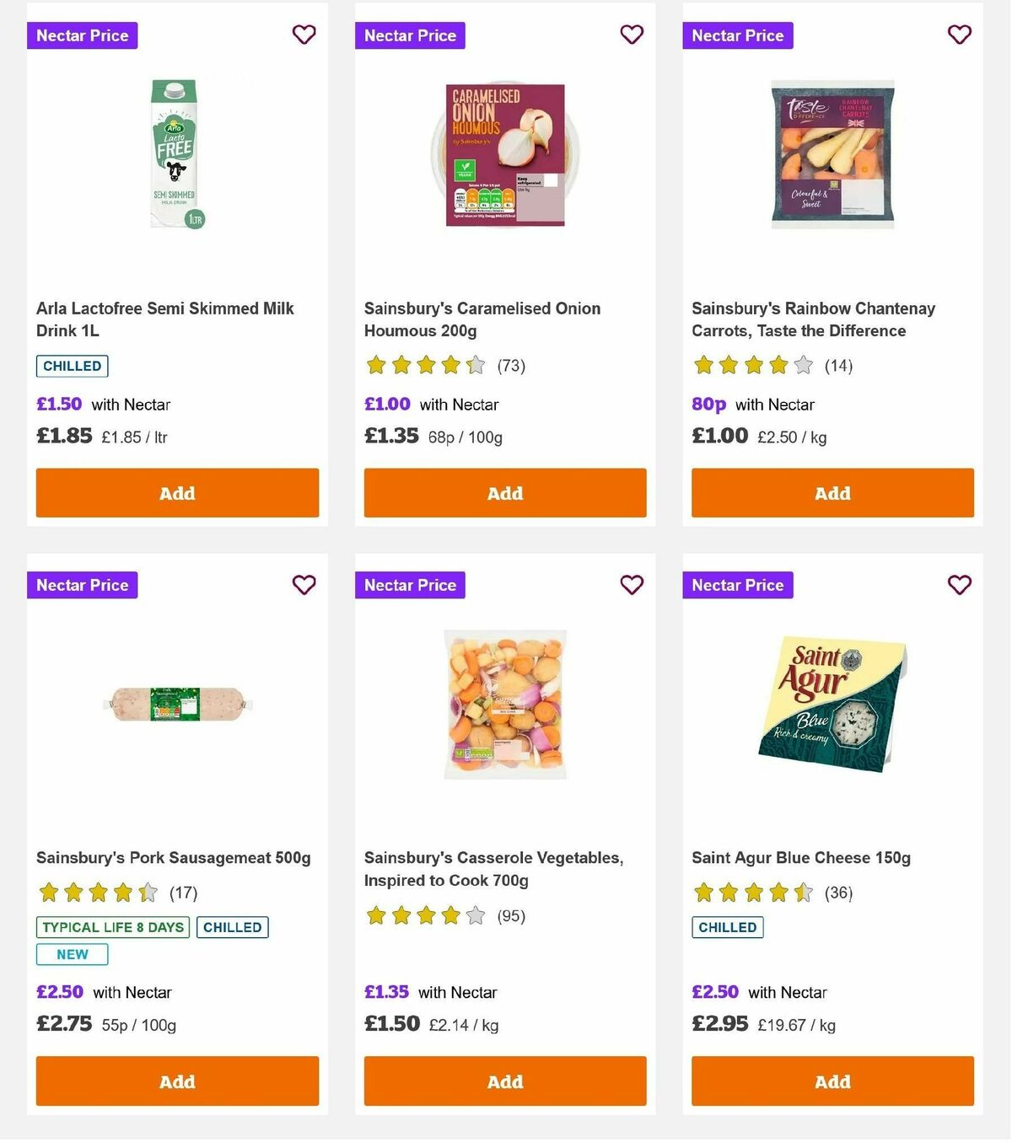Favourite the Casserole Vegetables product
Screen dimensions: 1012x1142
631,584
